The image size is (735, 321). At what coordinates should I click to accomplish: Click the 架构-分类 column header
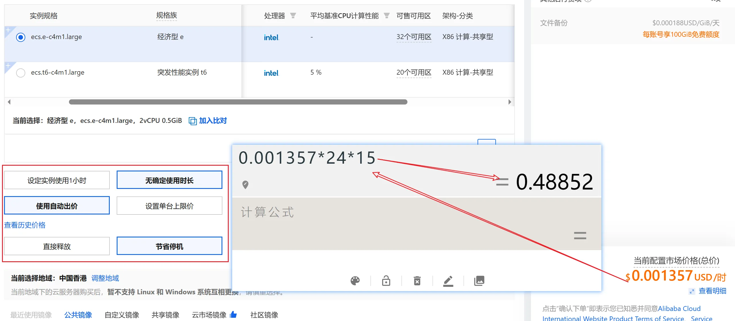[x=458, y=16]
